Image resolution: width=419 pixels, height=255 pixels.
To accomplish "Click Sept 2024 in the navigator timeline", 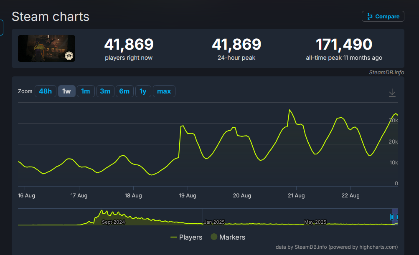I will 113,222.
